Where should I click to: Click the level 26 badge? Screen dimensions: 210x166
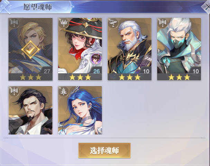pos(96,71)
